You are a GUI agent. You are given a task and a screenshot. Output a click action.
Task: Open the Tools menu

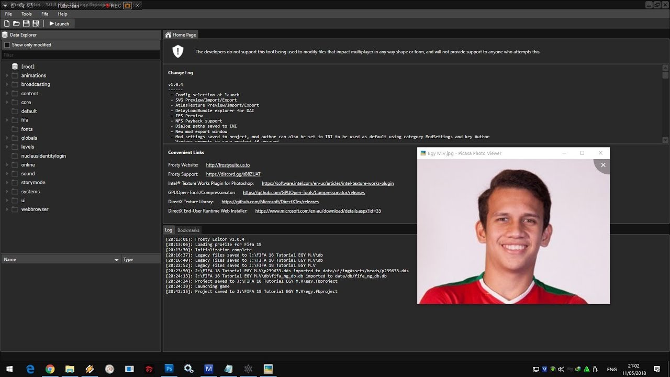point(26,14)
